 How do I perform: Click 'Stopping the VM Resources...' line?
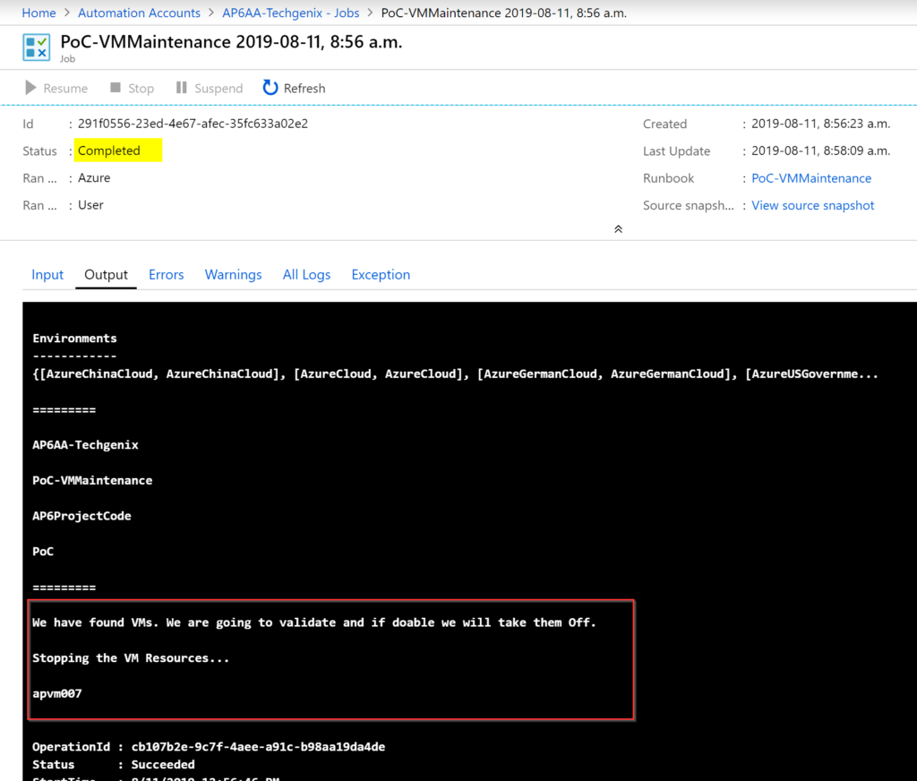coord(131,658)
